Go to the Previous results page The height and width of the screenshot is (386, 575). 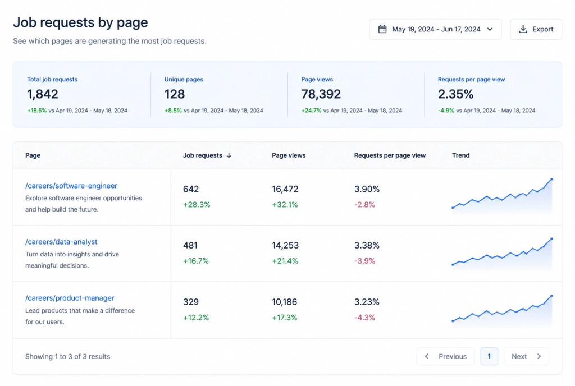(x=445, y=356)
